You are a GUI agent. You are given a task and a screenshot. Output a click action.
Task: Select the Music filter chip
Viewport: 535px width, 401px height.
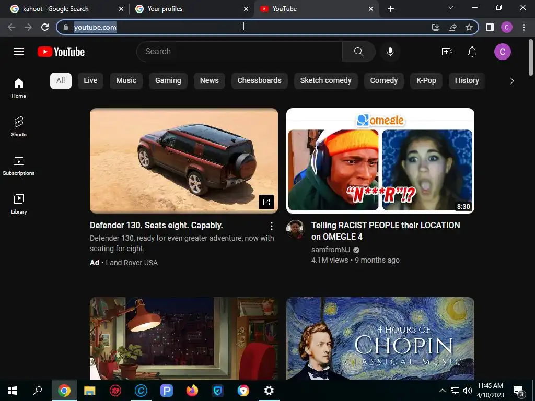[126, 81]
